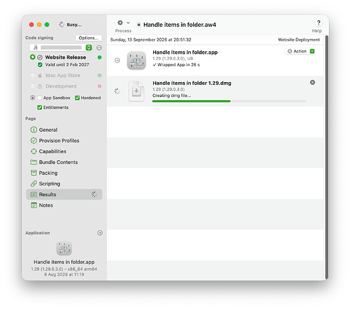Open the signing identity popup selector
Screen dimensions: 350x309
click(61, 48)
